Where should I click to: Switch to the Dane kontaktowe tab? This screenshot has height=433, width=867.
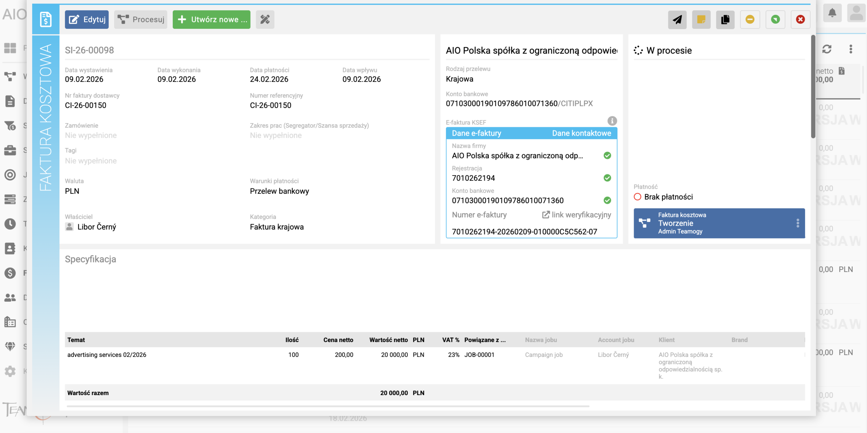tap(581, 133)
